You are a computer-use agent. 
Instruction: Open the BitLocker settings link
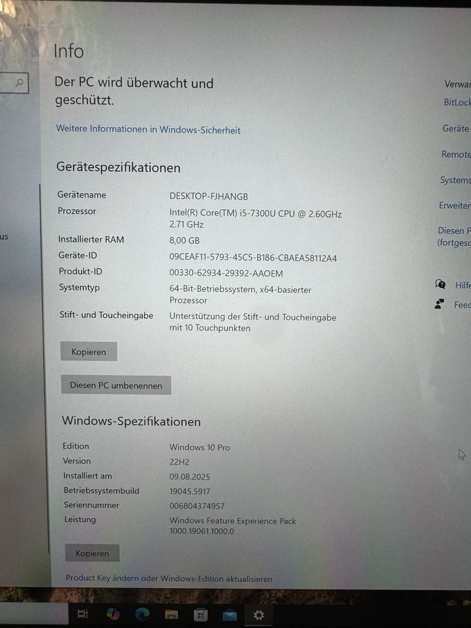click(x=457, y=103)
